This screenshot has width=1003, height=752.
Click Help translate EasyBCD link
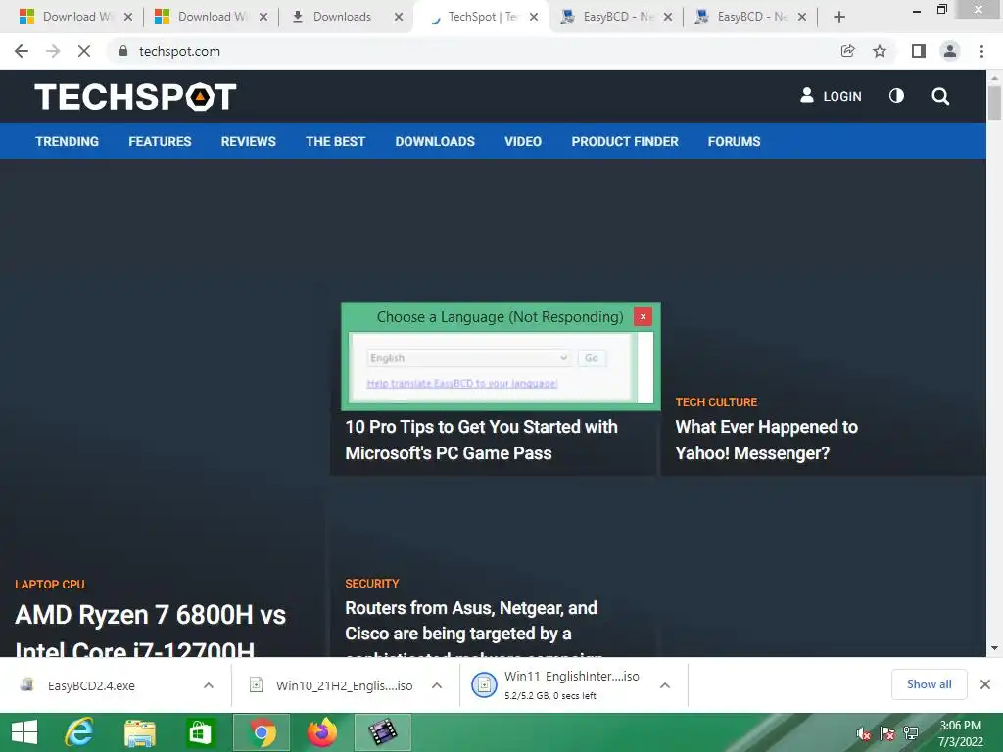462,383
